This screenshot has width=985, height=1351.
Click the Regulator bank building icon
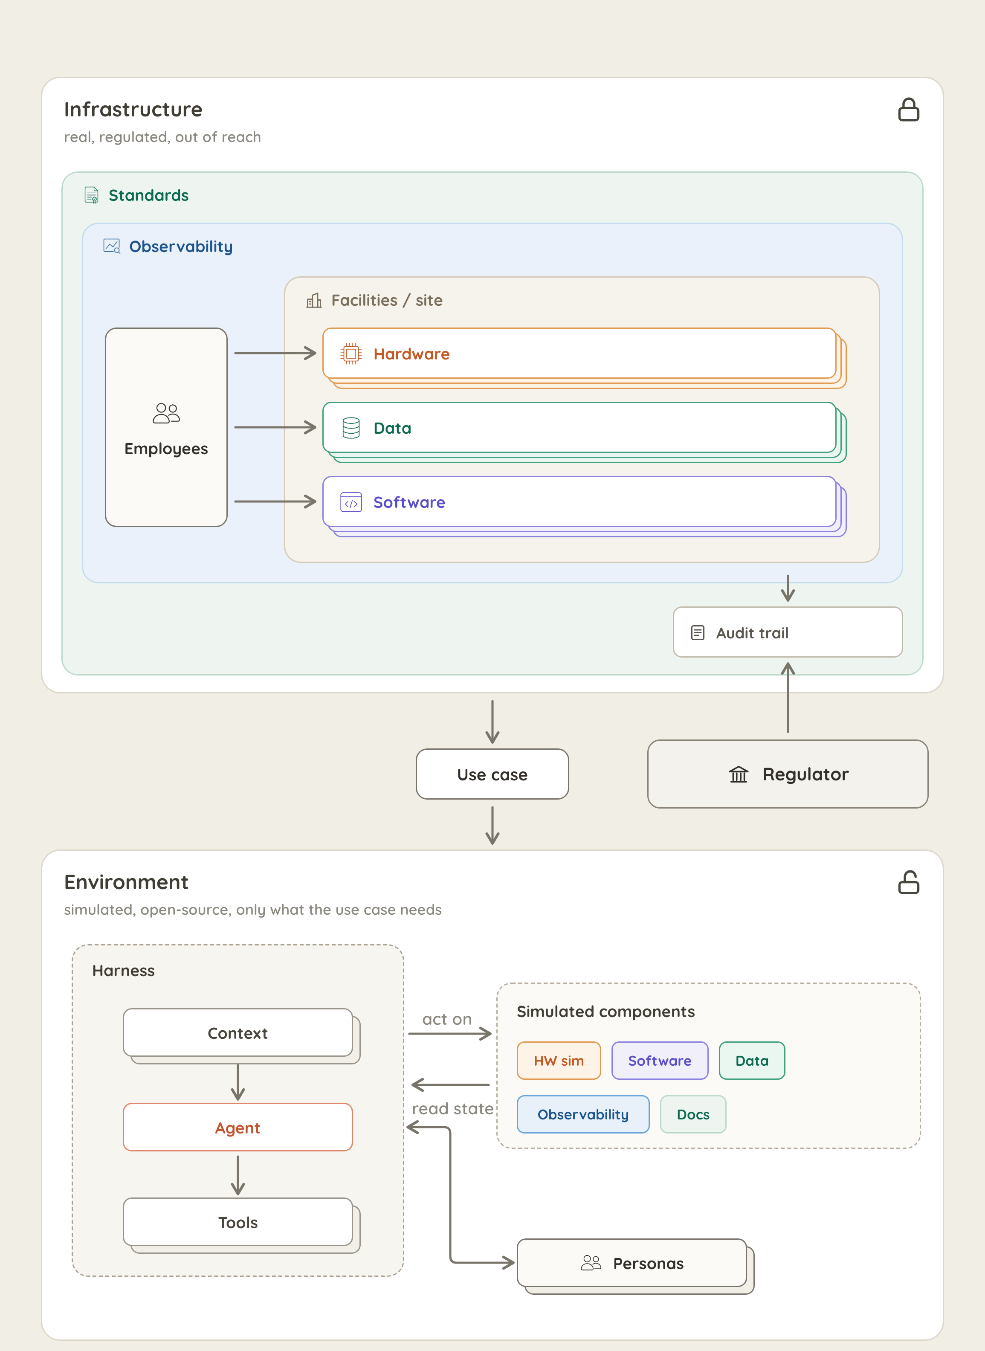coord(738,774)
